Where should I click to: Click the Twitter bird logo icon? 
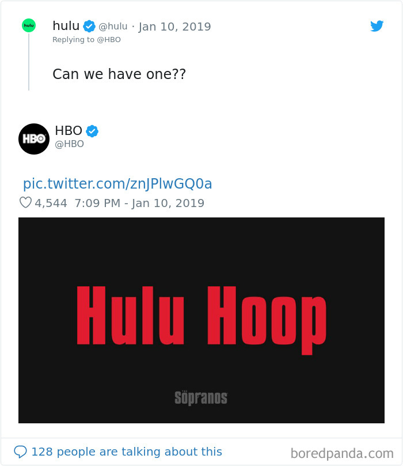[x=377, y=26]
